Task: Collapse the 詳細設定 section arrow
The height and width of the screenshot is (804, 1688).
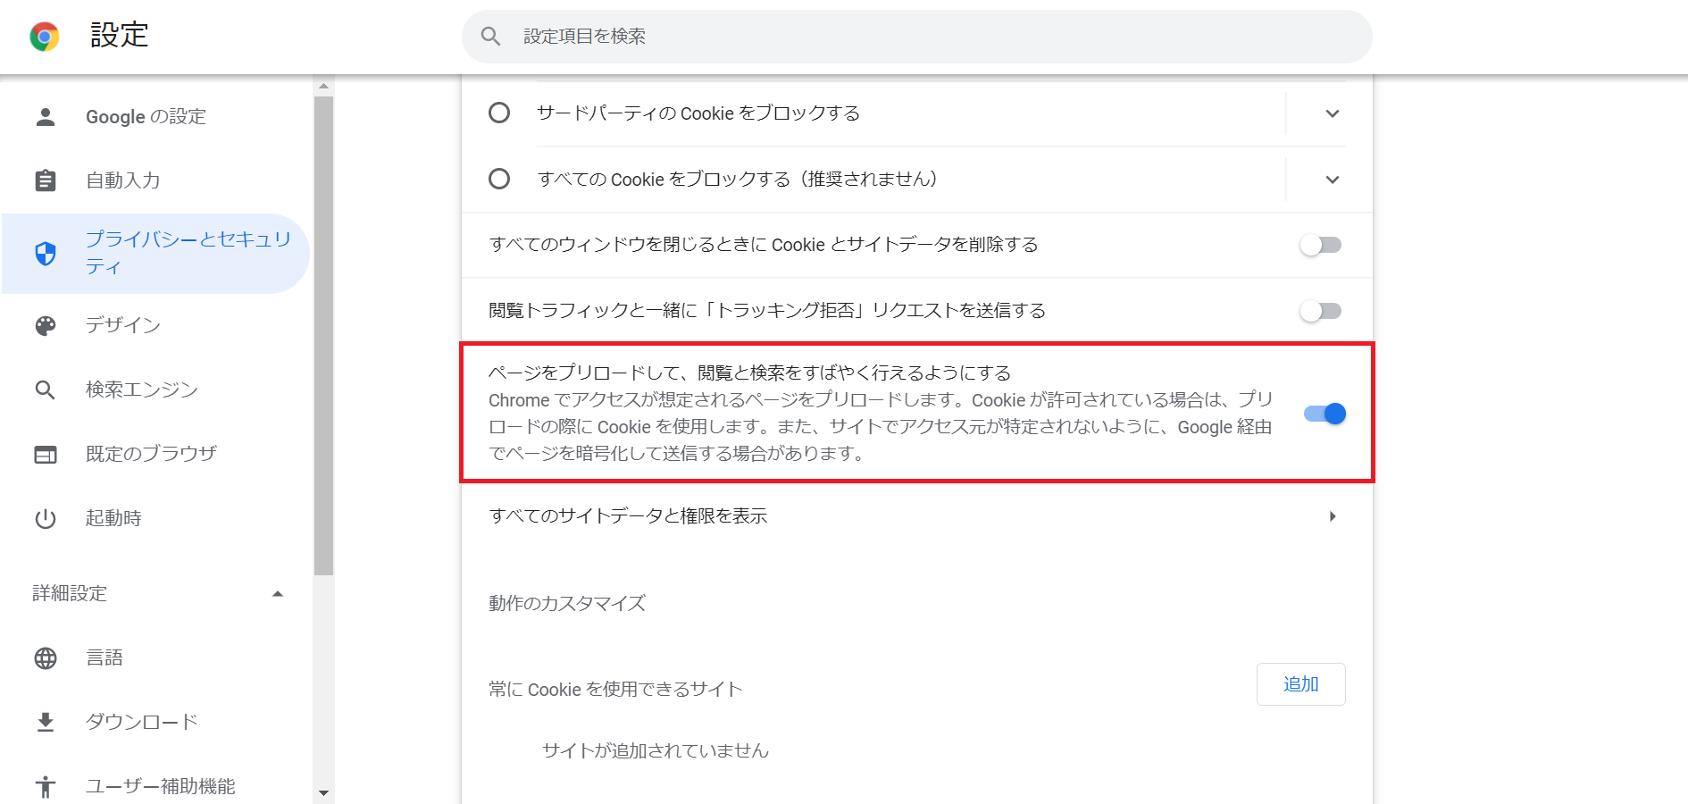Action: 278,592
